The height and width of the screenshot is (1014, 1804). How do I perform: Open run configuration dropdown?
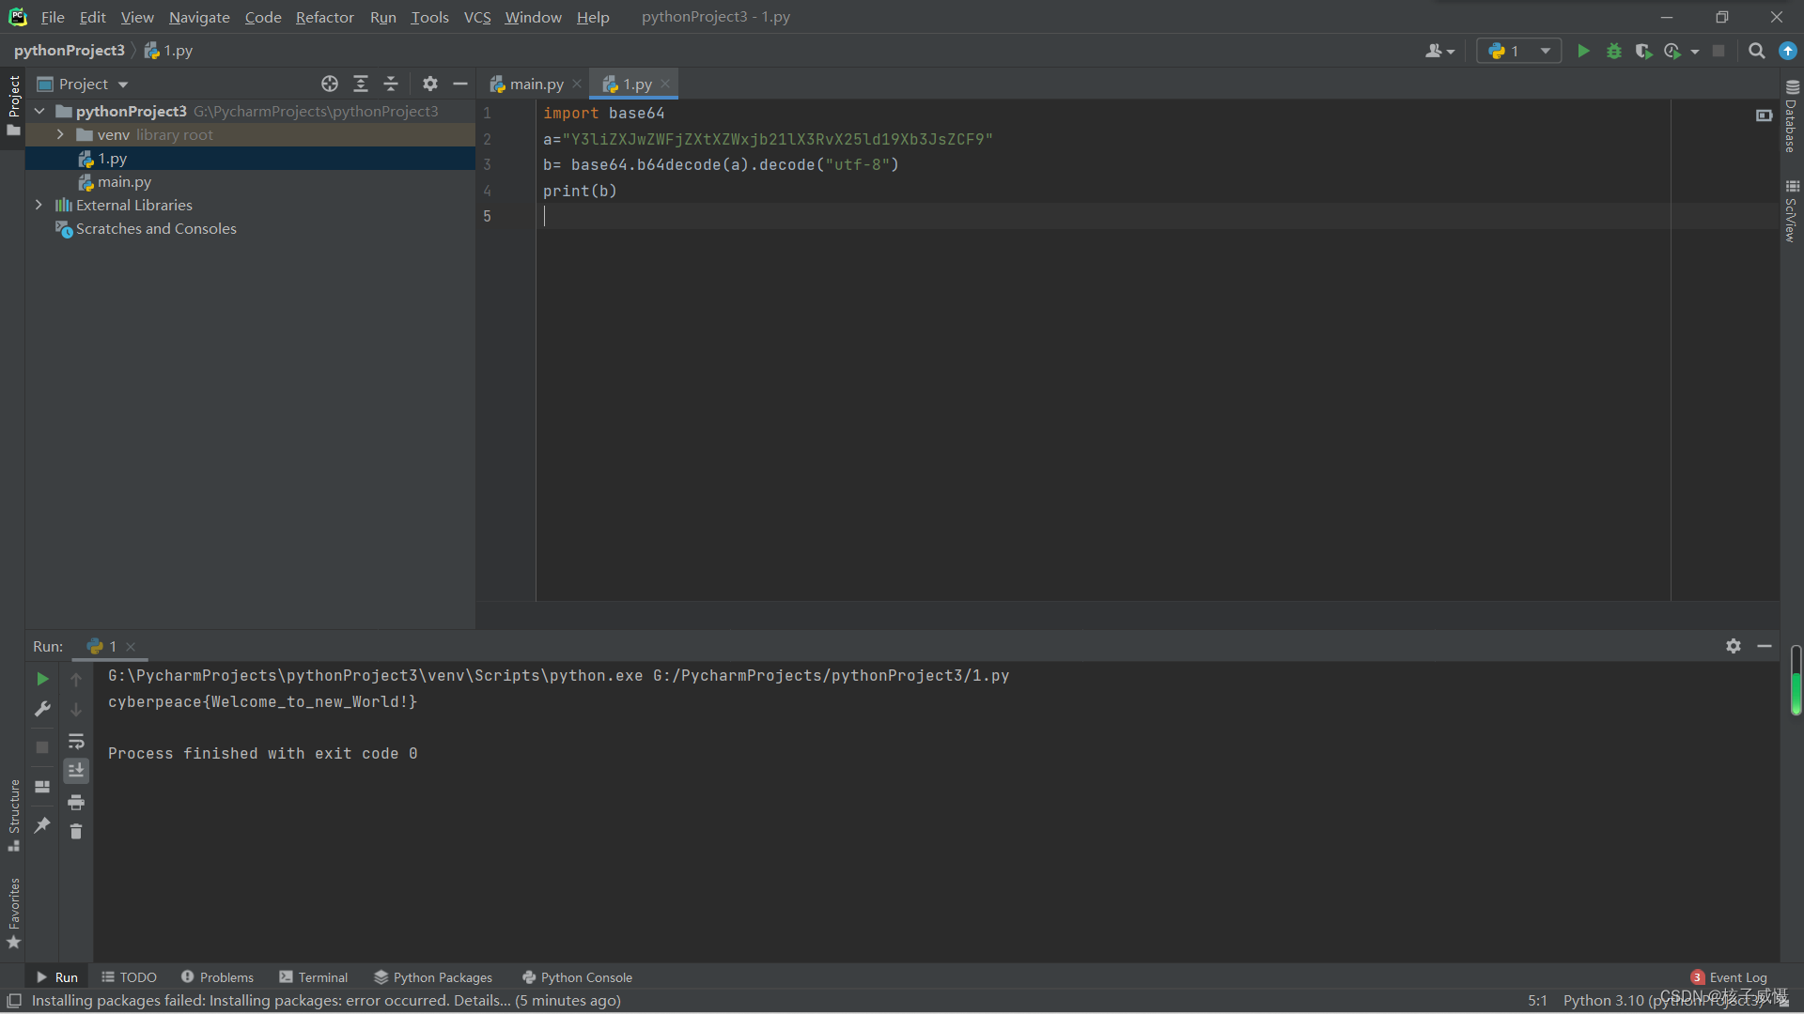click(x=1519, y=51)
